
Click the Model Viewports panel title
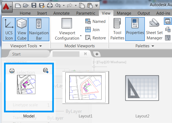[x=79, y=46]
